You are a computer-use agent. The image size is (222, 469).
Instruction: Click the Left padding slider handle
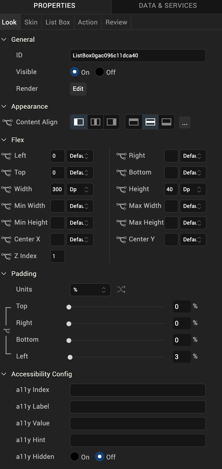pos(70,357)
